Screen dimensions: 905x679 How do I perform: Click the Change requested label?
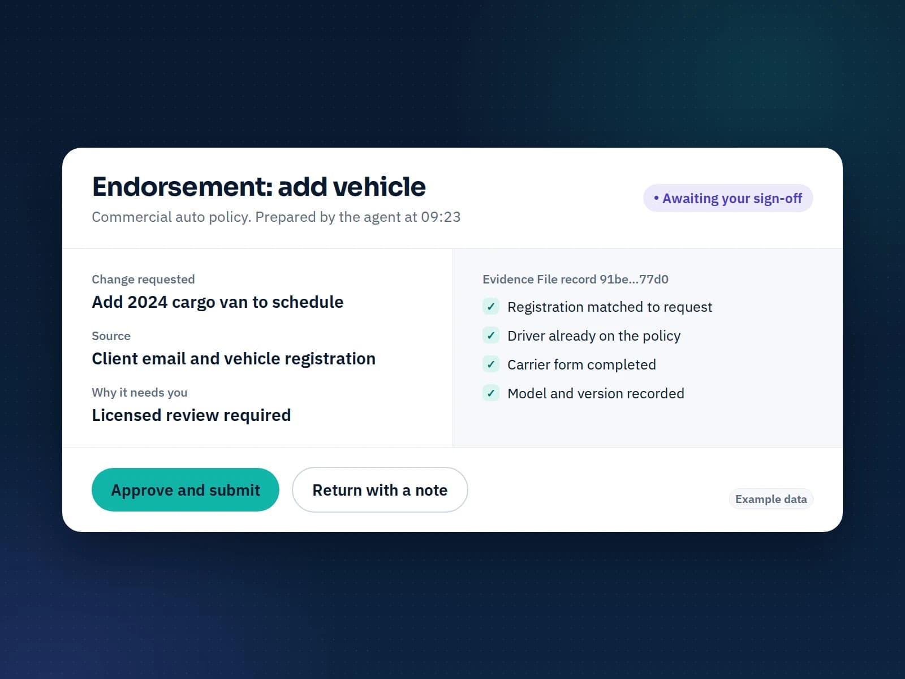pos(143,280)
